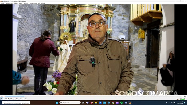Open the Audio menu
Viewport: 187px width, 105px height.
16,3
